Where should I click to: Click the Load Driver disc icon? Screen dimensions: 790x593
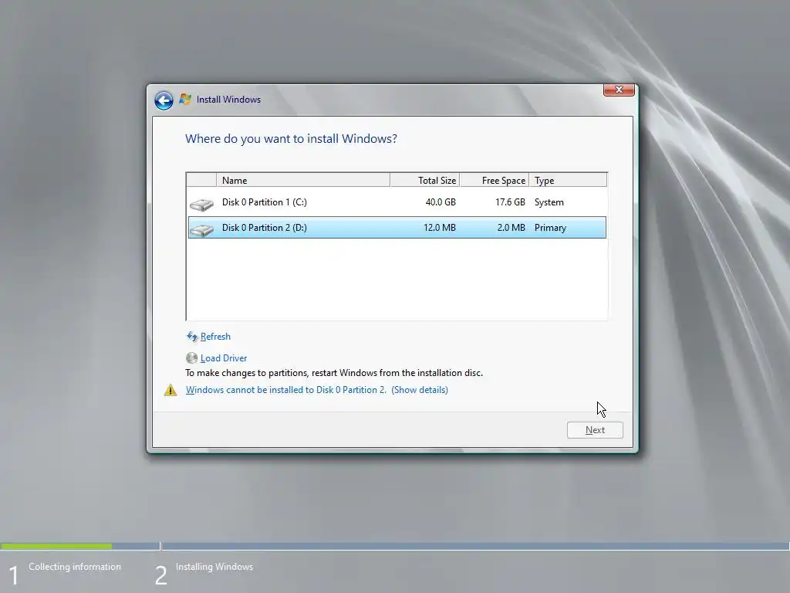[191, 358]
